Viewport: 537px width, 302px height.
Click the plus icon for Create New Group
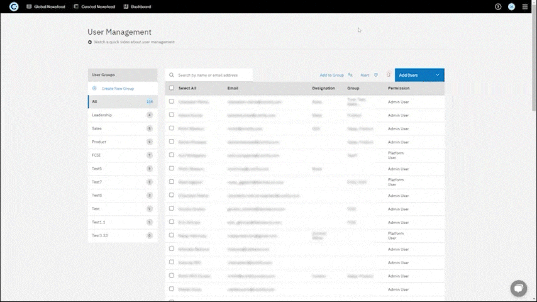point(94,89)
